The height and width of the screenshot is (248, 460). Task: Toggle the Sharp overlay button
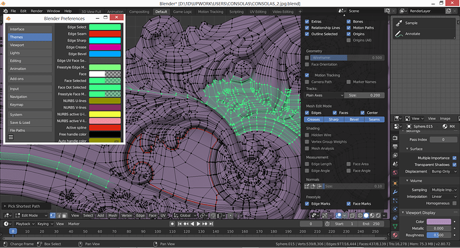coord(333,119)
